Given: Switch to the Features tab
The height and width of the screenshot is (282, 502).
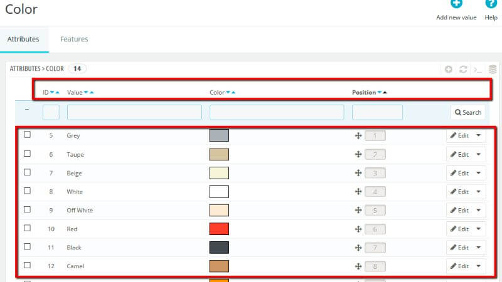Looking at the screenshot, I should 74,39.
